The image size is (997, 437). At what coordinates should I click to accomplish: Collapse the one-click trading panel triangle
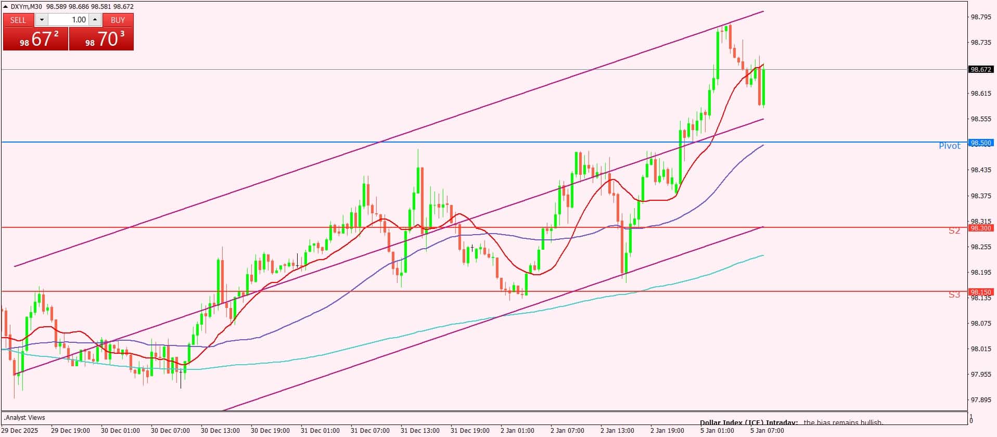[x=6, y=7]
